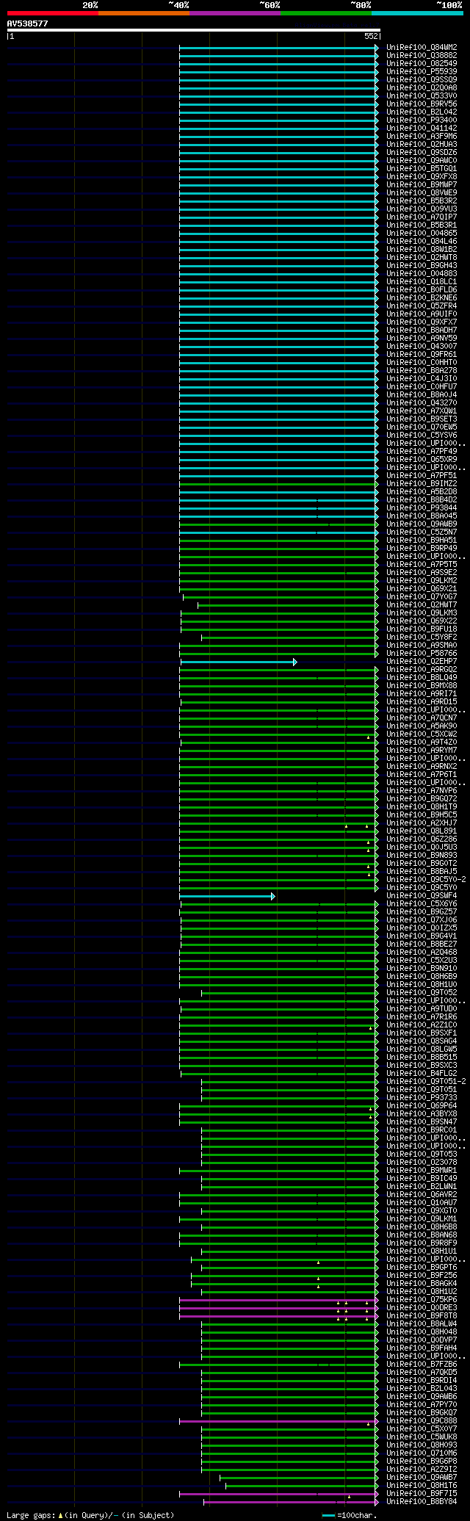Click the white query sequence ruler bar
This screenshot has width=470, height=1521.
(194, 30)
